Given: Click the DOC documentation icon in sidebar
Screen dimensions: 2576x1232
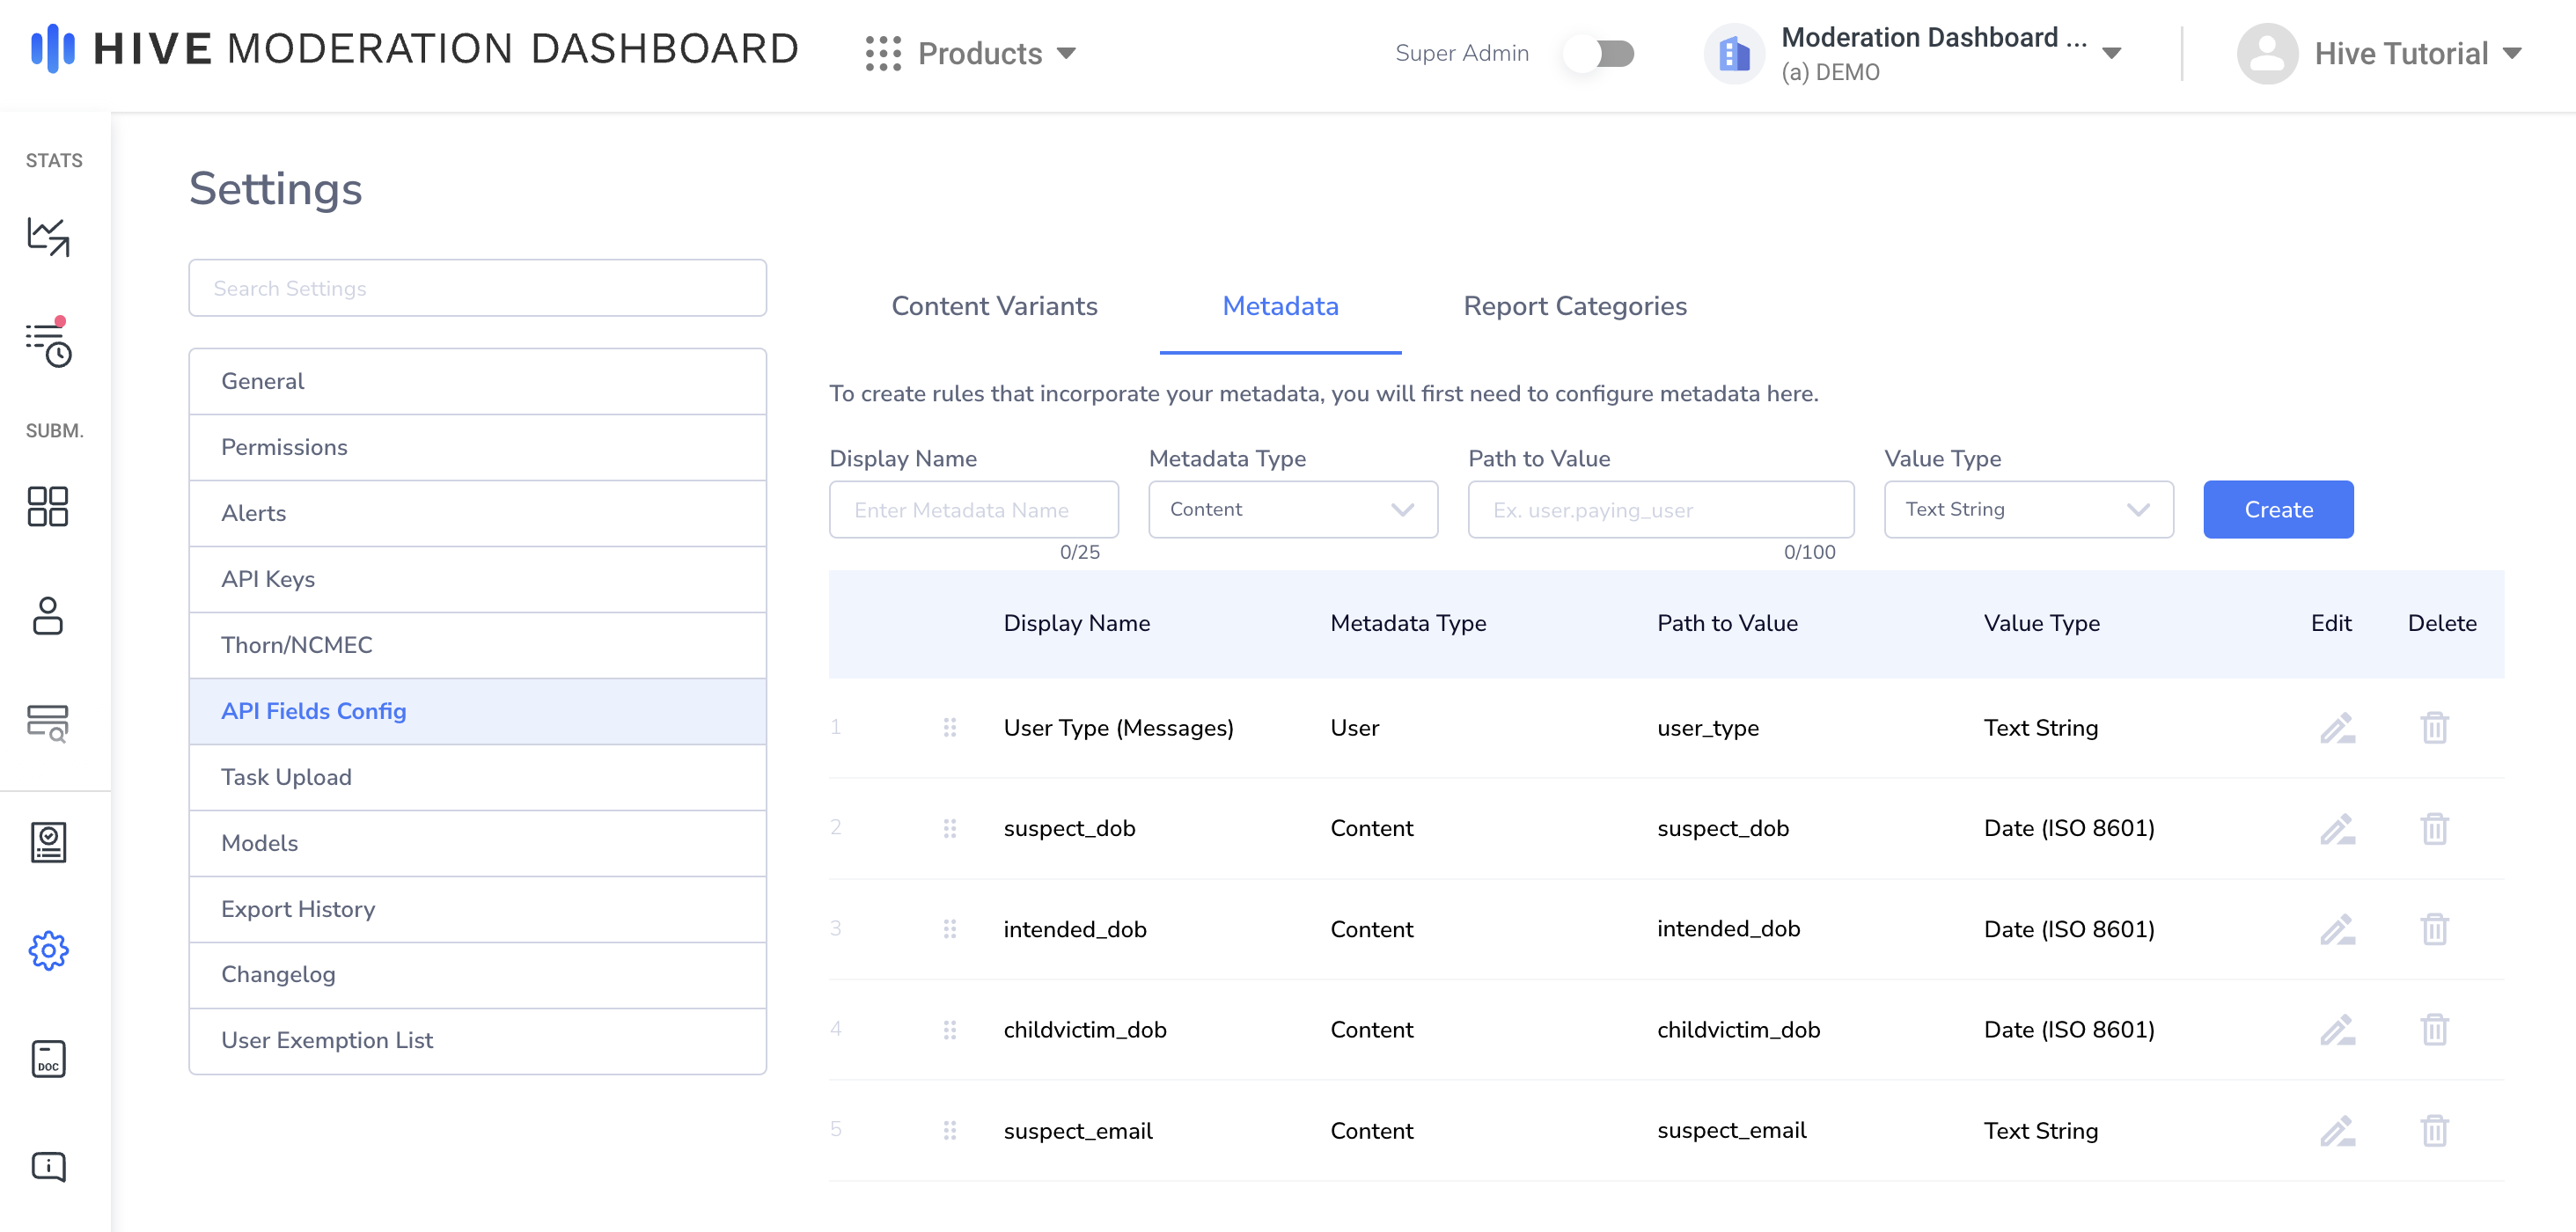Looking at the screenshot, I should click(48, 1058).
